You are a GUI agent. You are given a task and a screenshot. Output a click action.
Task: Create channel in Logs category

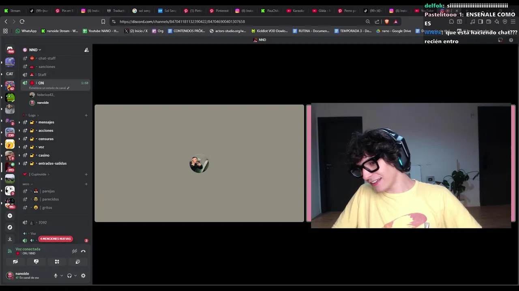pyautogui.click(x=86, y=115)
